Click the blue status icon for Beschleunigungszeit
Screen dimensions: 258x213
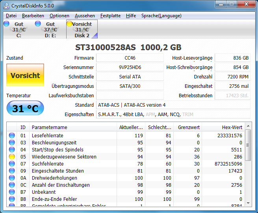(x=12, y=142)
